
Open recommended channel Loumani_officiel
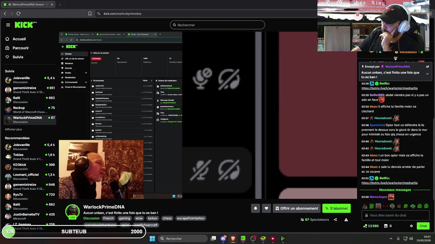[30, 177]
